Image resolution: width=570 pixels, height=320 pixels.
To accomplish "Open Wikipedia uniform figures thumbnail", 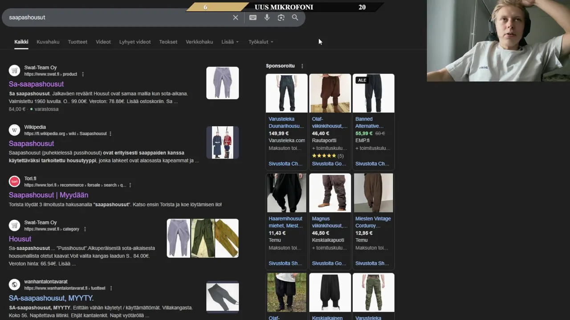I will coord(223,143).
